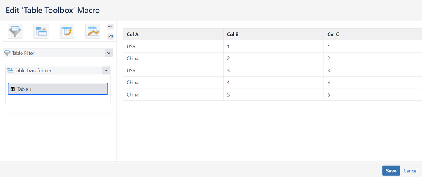Screen dimensions: 422x177
Task: Click the grid icon in Table 1
Action: point(13,89)
